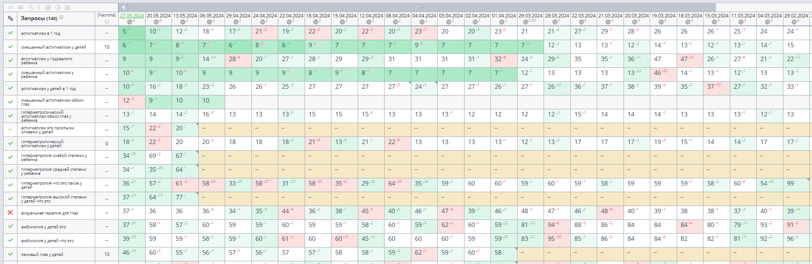Screen dimensions: 812x264
Task: Click the green check for смешанный астигматизм обоих глаз
Action: (10, 102)
